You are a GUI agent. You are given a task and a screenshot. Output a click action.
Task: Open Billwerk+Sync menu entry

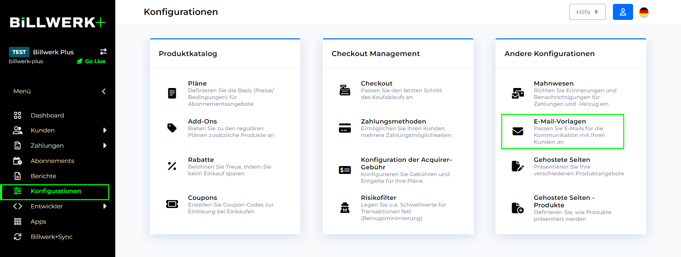pos(51,237)
